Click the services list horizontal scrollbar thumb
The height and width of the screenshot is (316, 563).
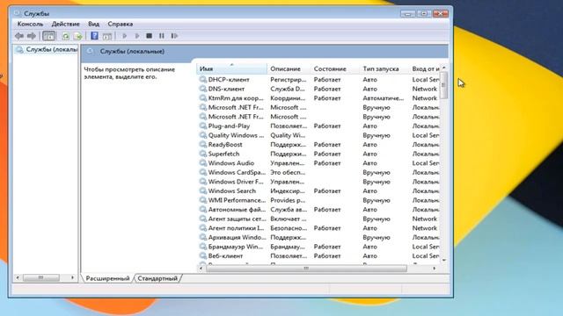306,269
